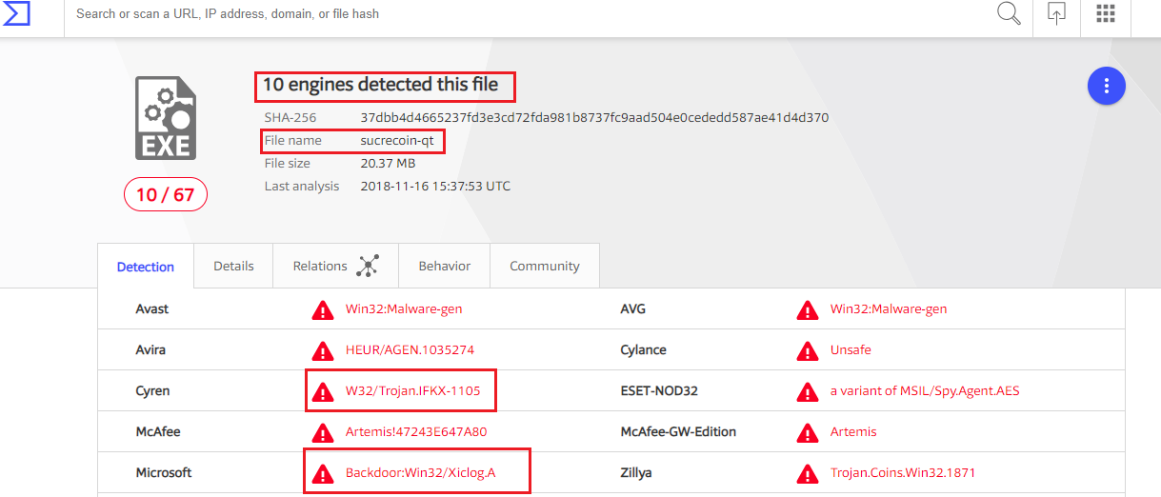Click the Cyren detection warning icon
The height and width of the screenshot is (497, 1161).
point(323,391)
